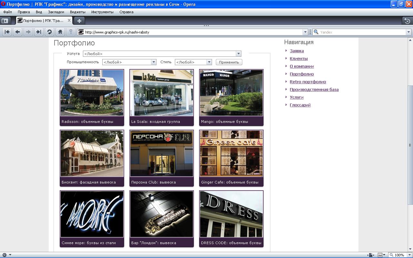The height and width of the screenshot is (258, 413).
Task: Open the Закладки menu
Action: point(56,12)
